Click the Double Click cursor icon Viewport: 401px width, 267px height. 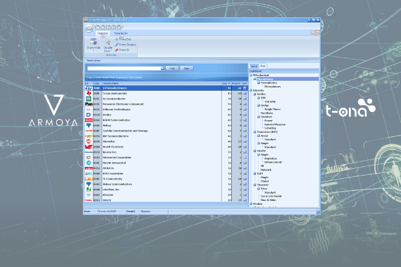(x=108, y=41)
